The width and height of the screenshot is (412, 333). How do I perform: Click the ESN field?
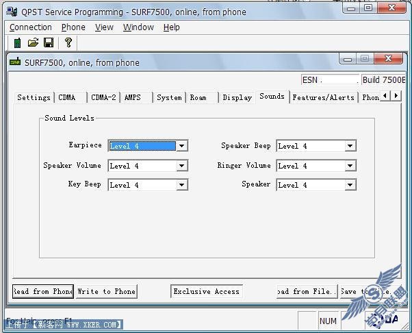330,79
